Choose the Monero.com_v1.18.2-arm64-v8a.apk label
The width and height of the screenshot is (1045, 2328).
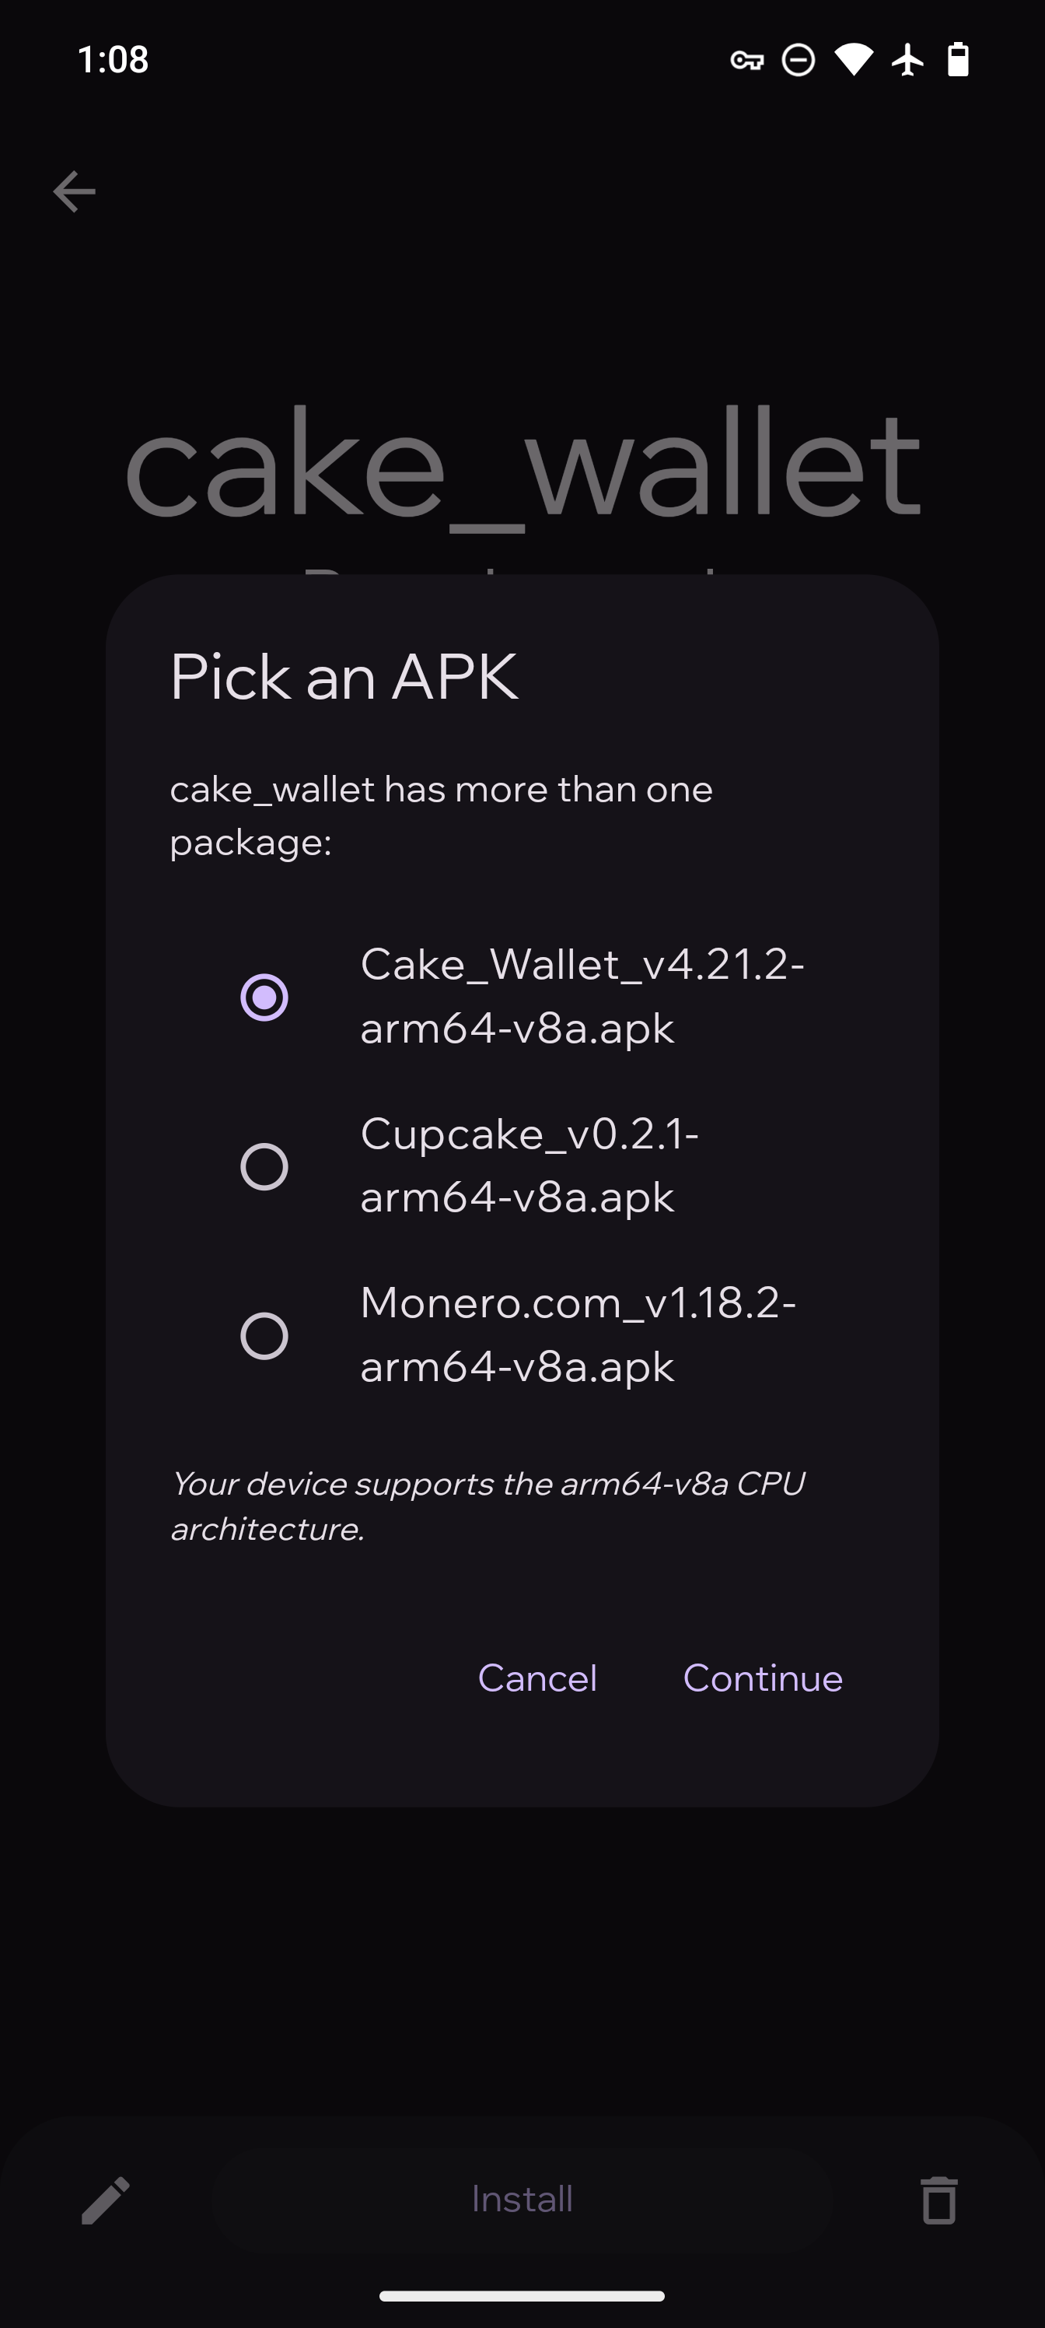click(x=578, y=1334)
